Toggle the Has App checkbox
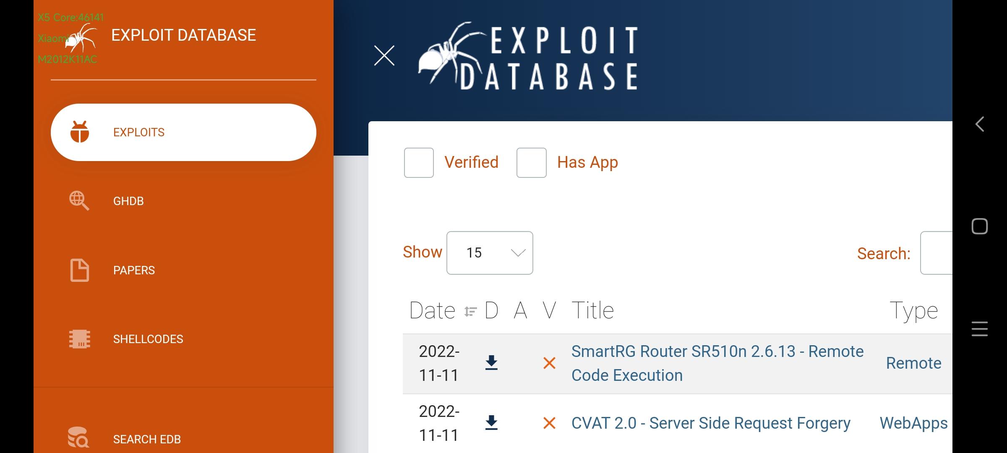Image resolution: width=1007 pixels, height=453 pixels. tap(531, 163)
